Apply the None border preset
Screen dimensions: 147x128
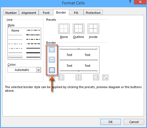64,29
